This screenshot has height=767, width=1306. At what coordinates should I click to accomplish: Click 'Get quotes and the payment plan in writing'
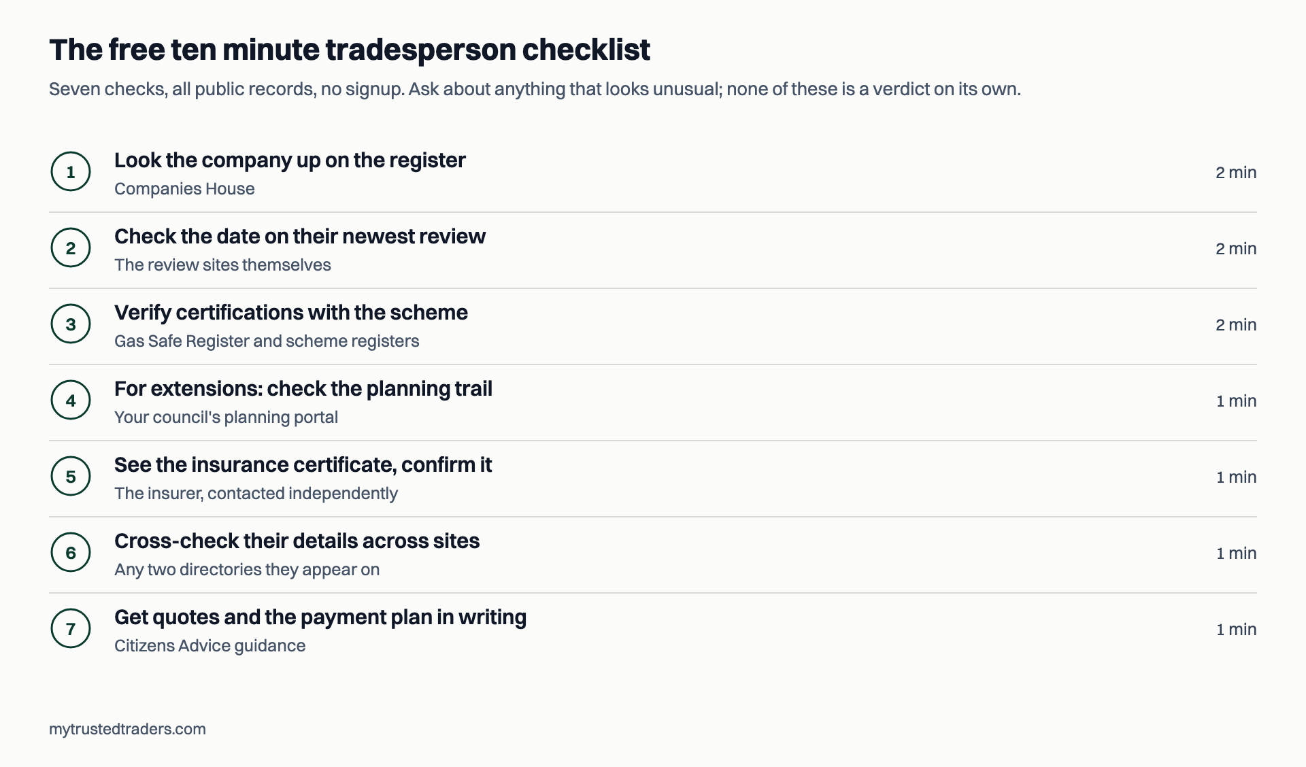(x=320, y=617)
